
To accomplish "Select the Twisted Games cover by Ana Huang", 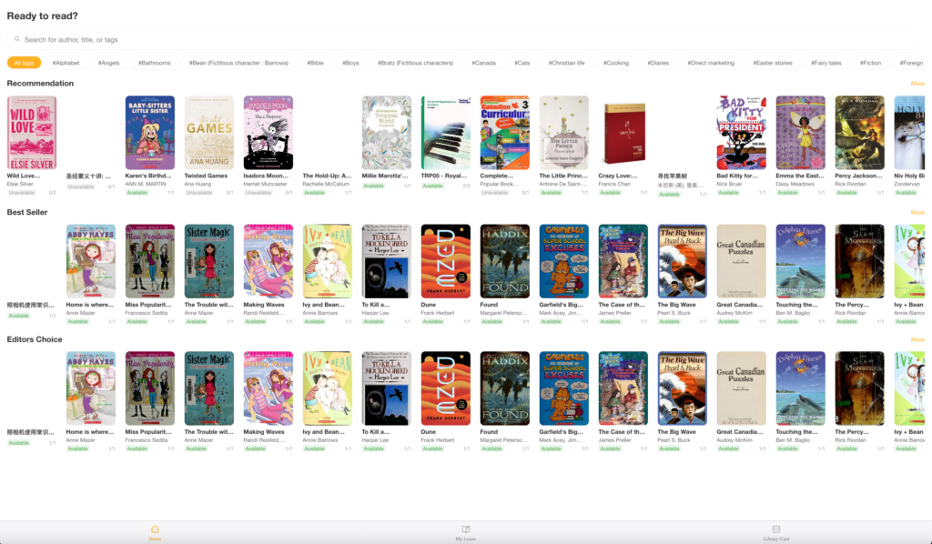I will (x=209, y=133).
